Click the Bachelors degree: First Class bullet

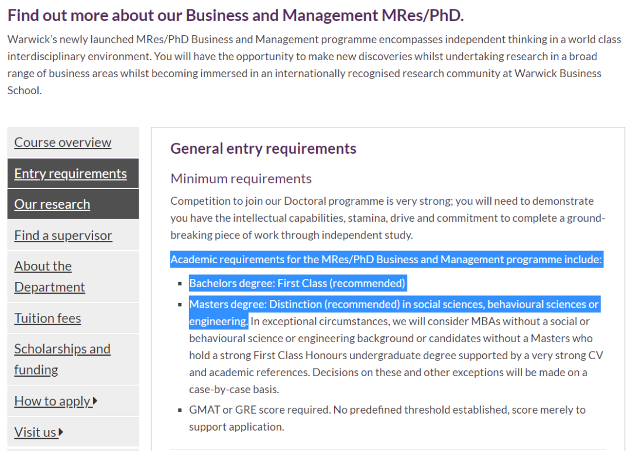pos(297,283)
